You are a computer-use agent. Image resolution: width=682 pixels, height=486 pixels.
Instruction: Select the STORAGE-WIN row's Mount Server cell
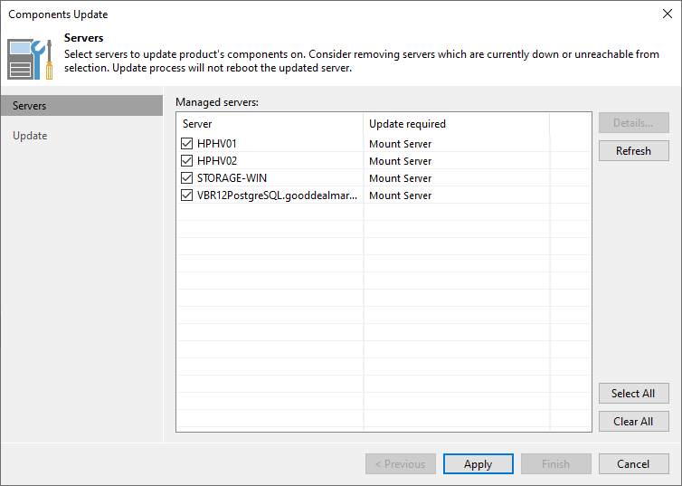coord(400,178)
